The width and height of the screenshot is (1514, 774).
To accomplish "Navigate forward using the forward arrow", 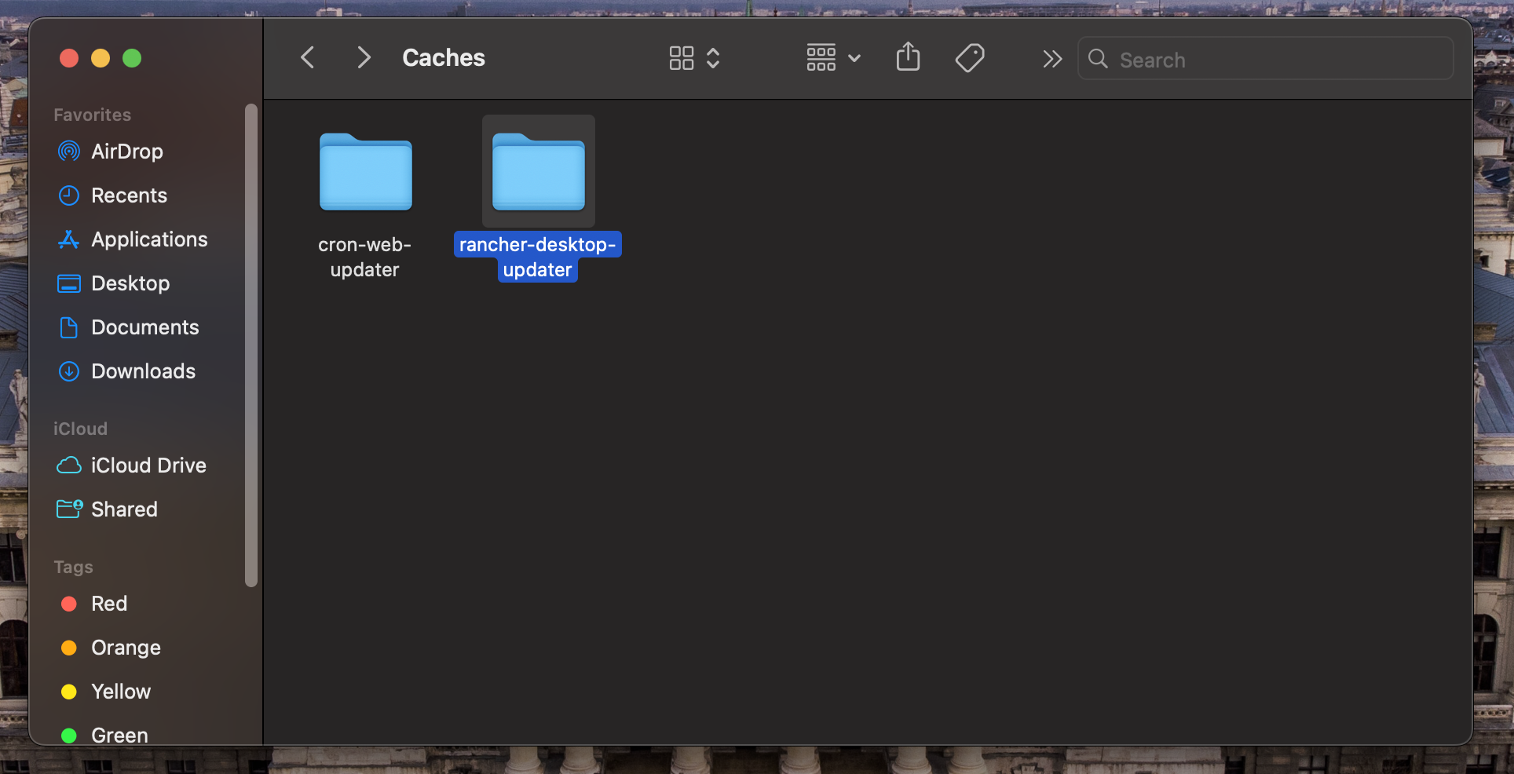I will (x=363, y=57).
